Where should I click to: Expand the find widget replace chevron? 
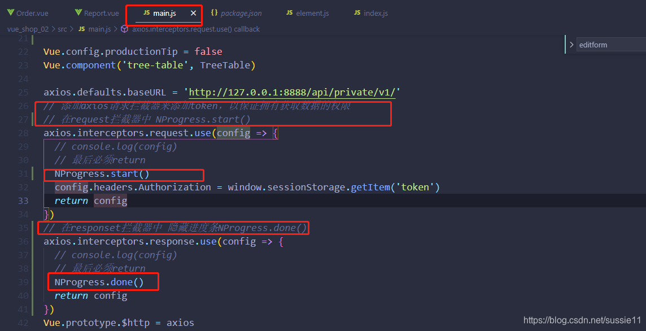click(x=571, y=45)
